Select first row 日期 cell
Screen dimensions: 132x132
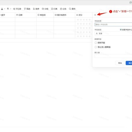26,19
